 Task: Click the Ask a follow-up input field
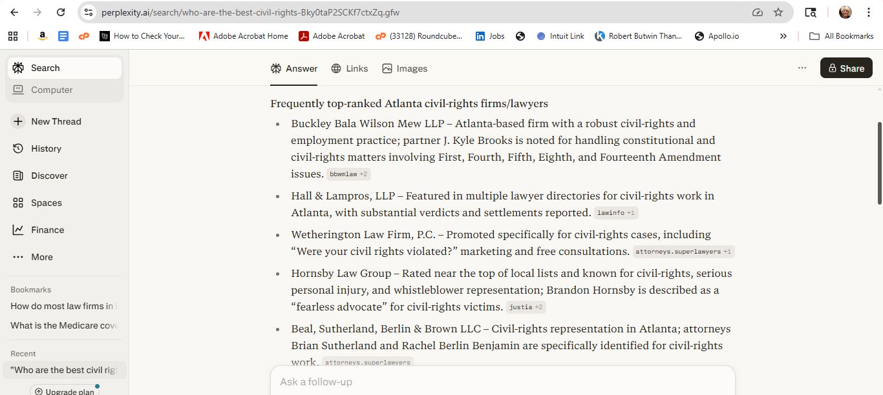503,381
